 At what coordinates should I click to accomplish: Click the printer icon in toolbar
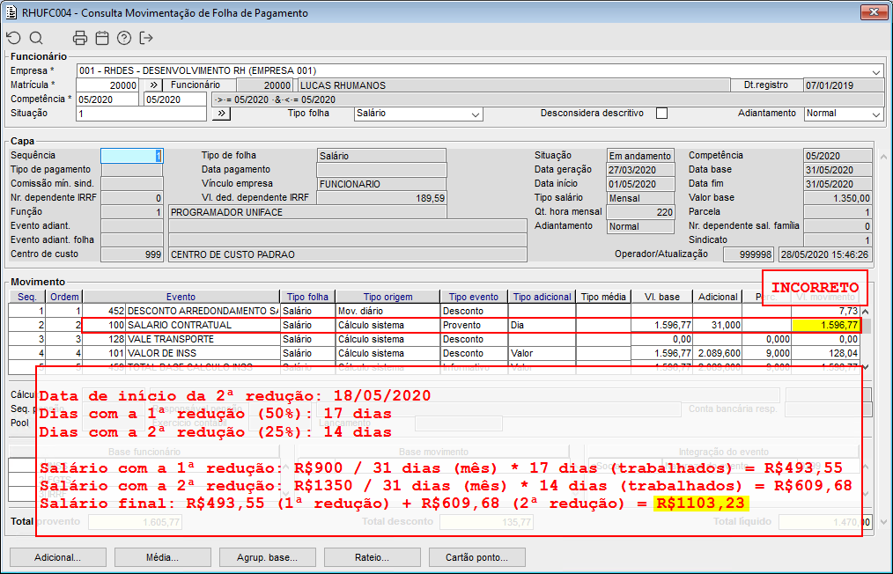(80, 38)
